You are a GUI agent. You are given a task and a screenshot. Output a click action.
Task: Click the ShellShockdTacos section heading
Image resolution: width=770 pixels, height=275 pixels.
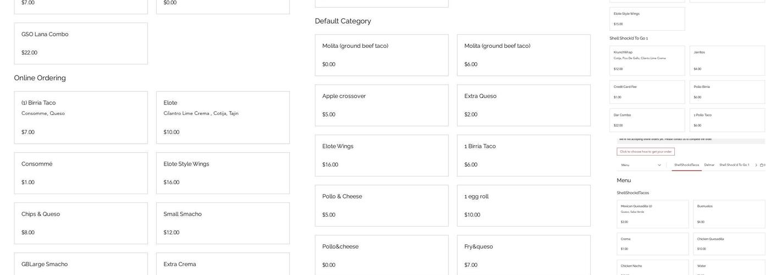(x=633, y=193)
